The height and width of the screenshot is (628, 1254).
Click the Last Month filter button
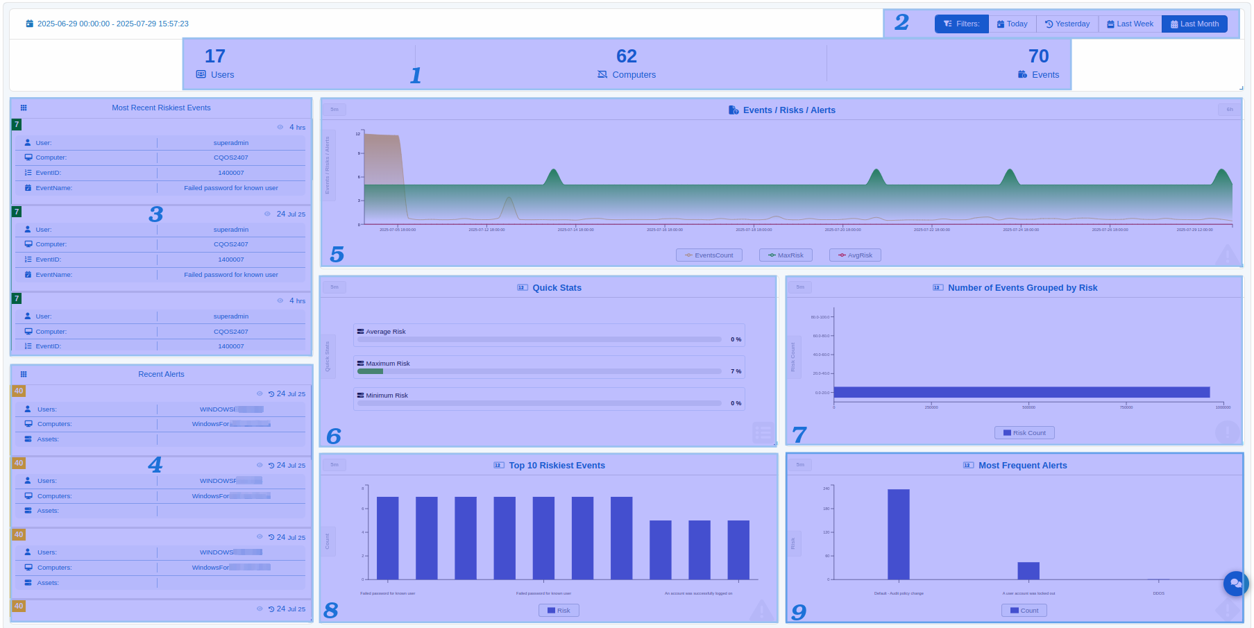(1194, 24)
